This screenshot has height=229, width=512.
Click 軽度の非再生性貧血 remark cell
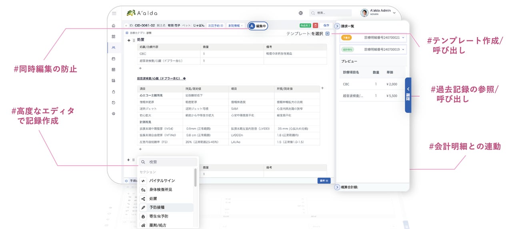295,54
